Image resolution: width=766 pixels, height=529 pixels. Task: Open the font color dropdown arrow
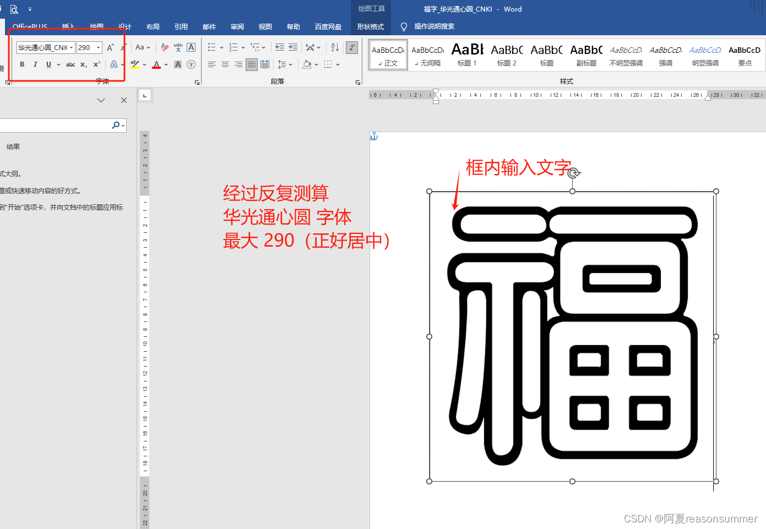pyautogui.click(x=166, y=64)
